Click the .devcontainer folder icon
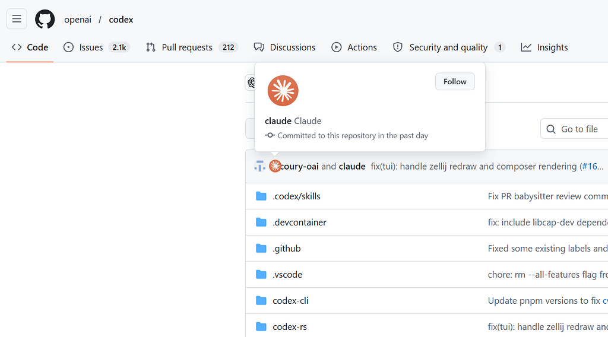The height and width of the screenshot is (337, 608). pos(261,222)
